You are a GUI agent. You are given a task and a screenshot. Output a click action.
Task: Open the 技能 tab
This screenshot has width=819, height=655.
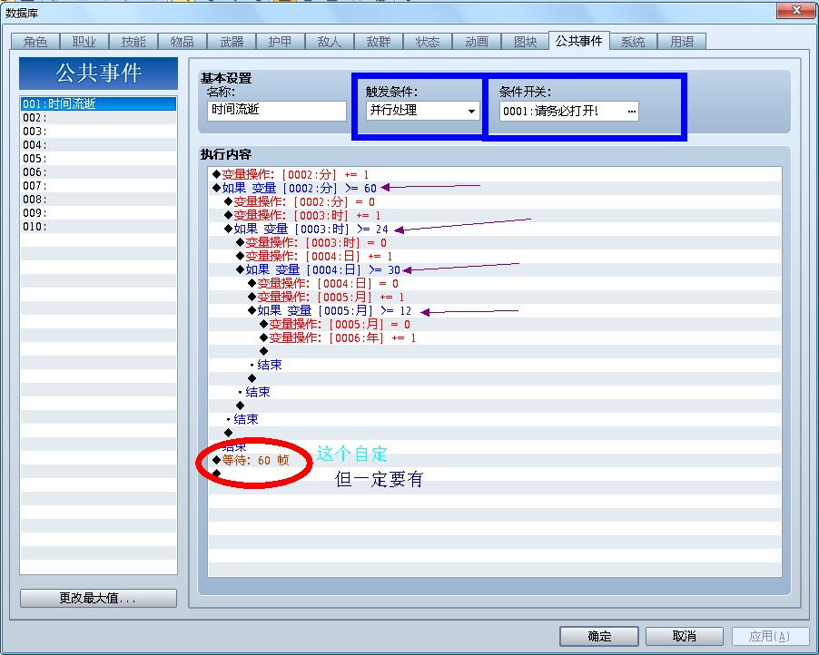pyautogui.click(x=133, y=42)
